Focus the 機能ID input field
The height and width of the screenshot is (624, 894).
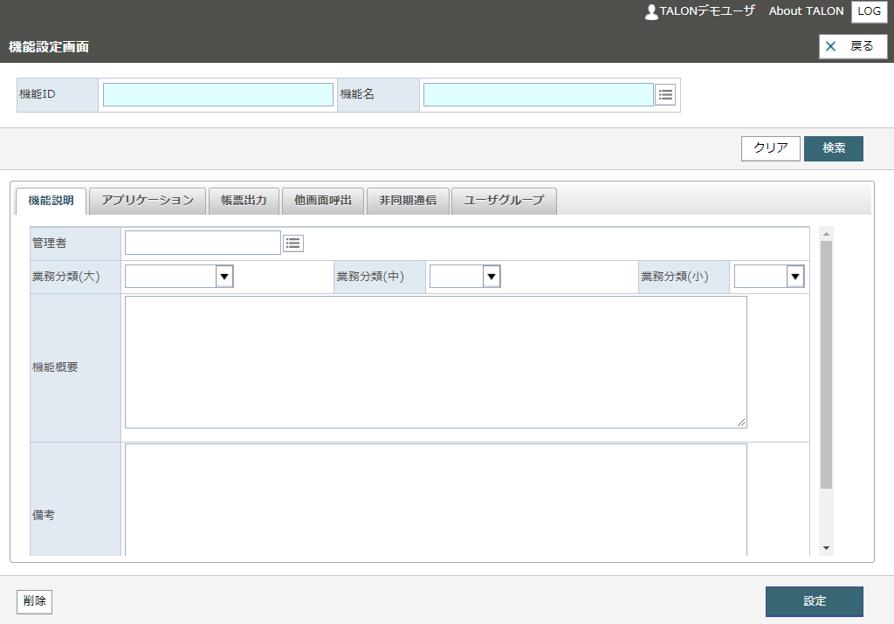pos(217,94)
